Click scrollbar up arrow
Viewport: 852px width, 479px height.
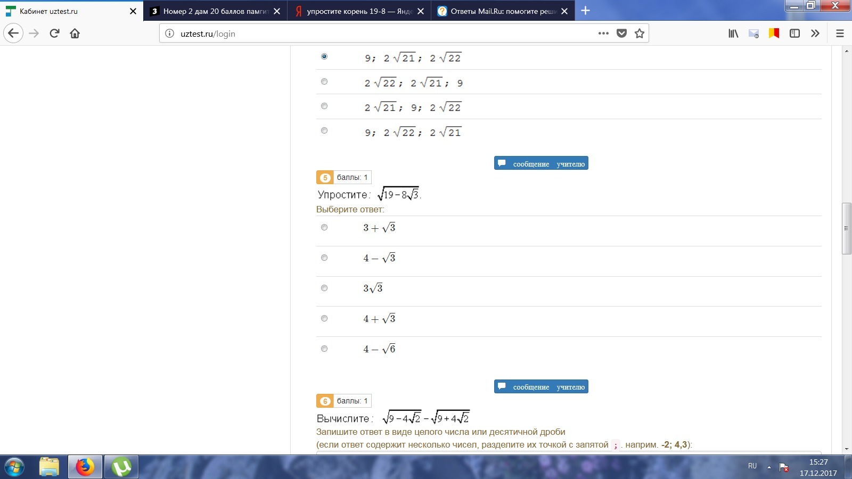coord(846,51)
